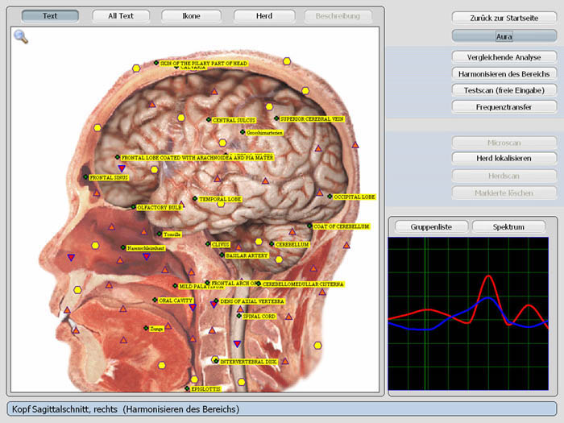Click the Oral Cavity marker
Viewport: 564px width, 423px height.
point(155,301)
